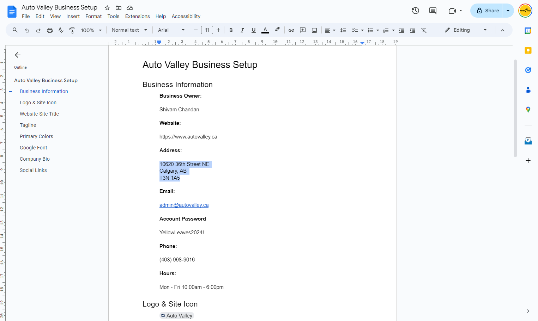Add a comment from the toolbar
This screenshot has width=538, height=321.
click(x=303, y=30)
